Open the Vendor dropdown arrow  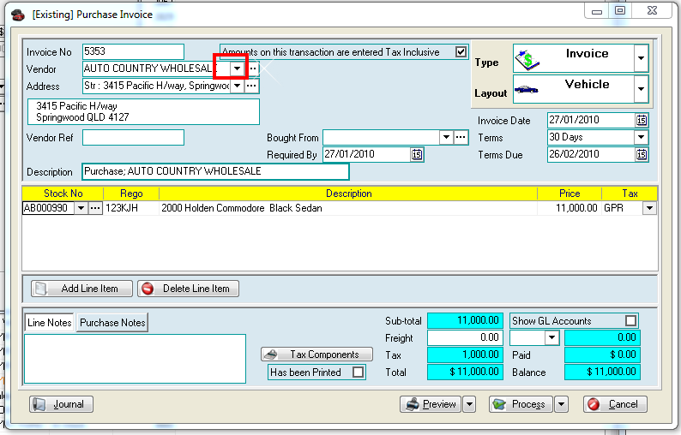(x=237, y=69)
